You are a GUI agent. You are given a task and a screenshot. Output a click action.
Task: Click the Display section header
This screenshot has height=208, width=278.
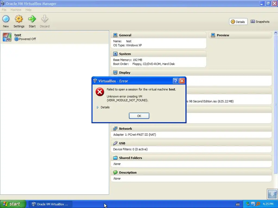tap(191, 73)
